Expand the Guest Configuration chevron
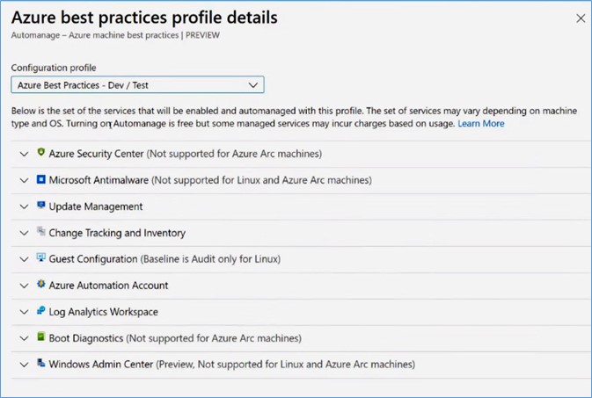Image resolution: width=592 pixels, height=398 pixels. tap(24, 260)
